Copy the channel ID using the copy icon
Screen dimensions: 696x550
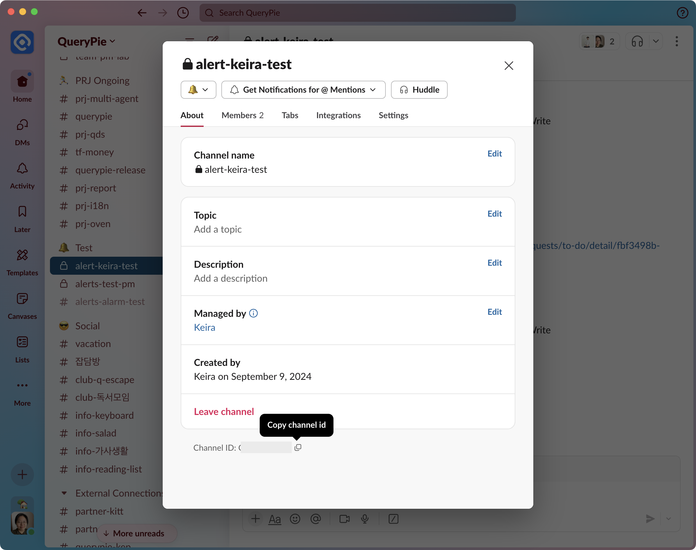(298, 447)
